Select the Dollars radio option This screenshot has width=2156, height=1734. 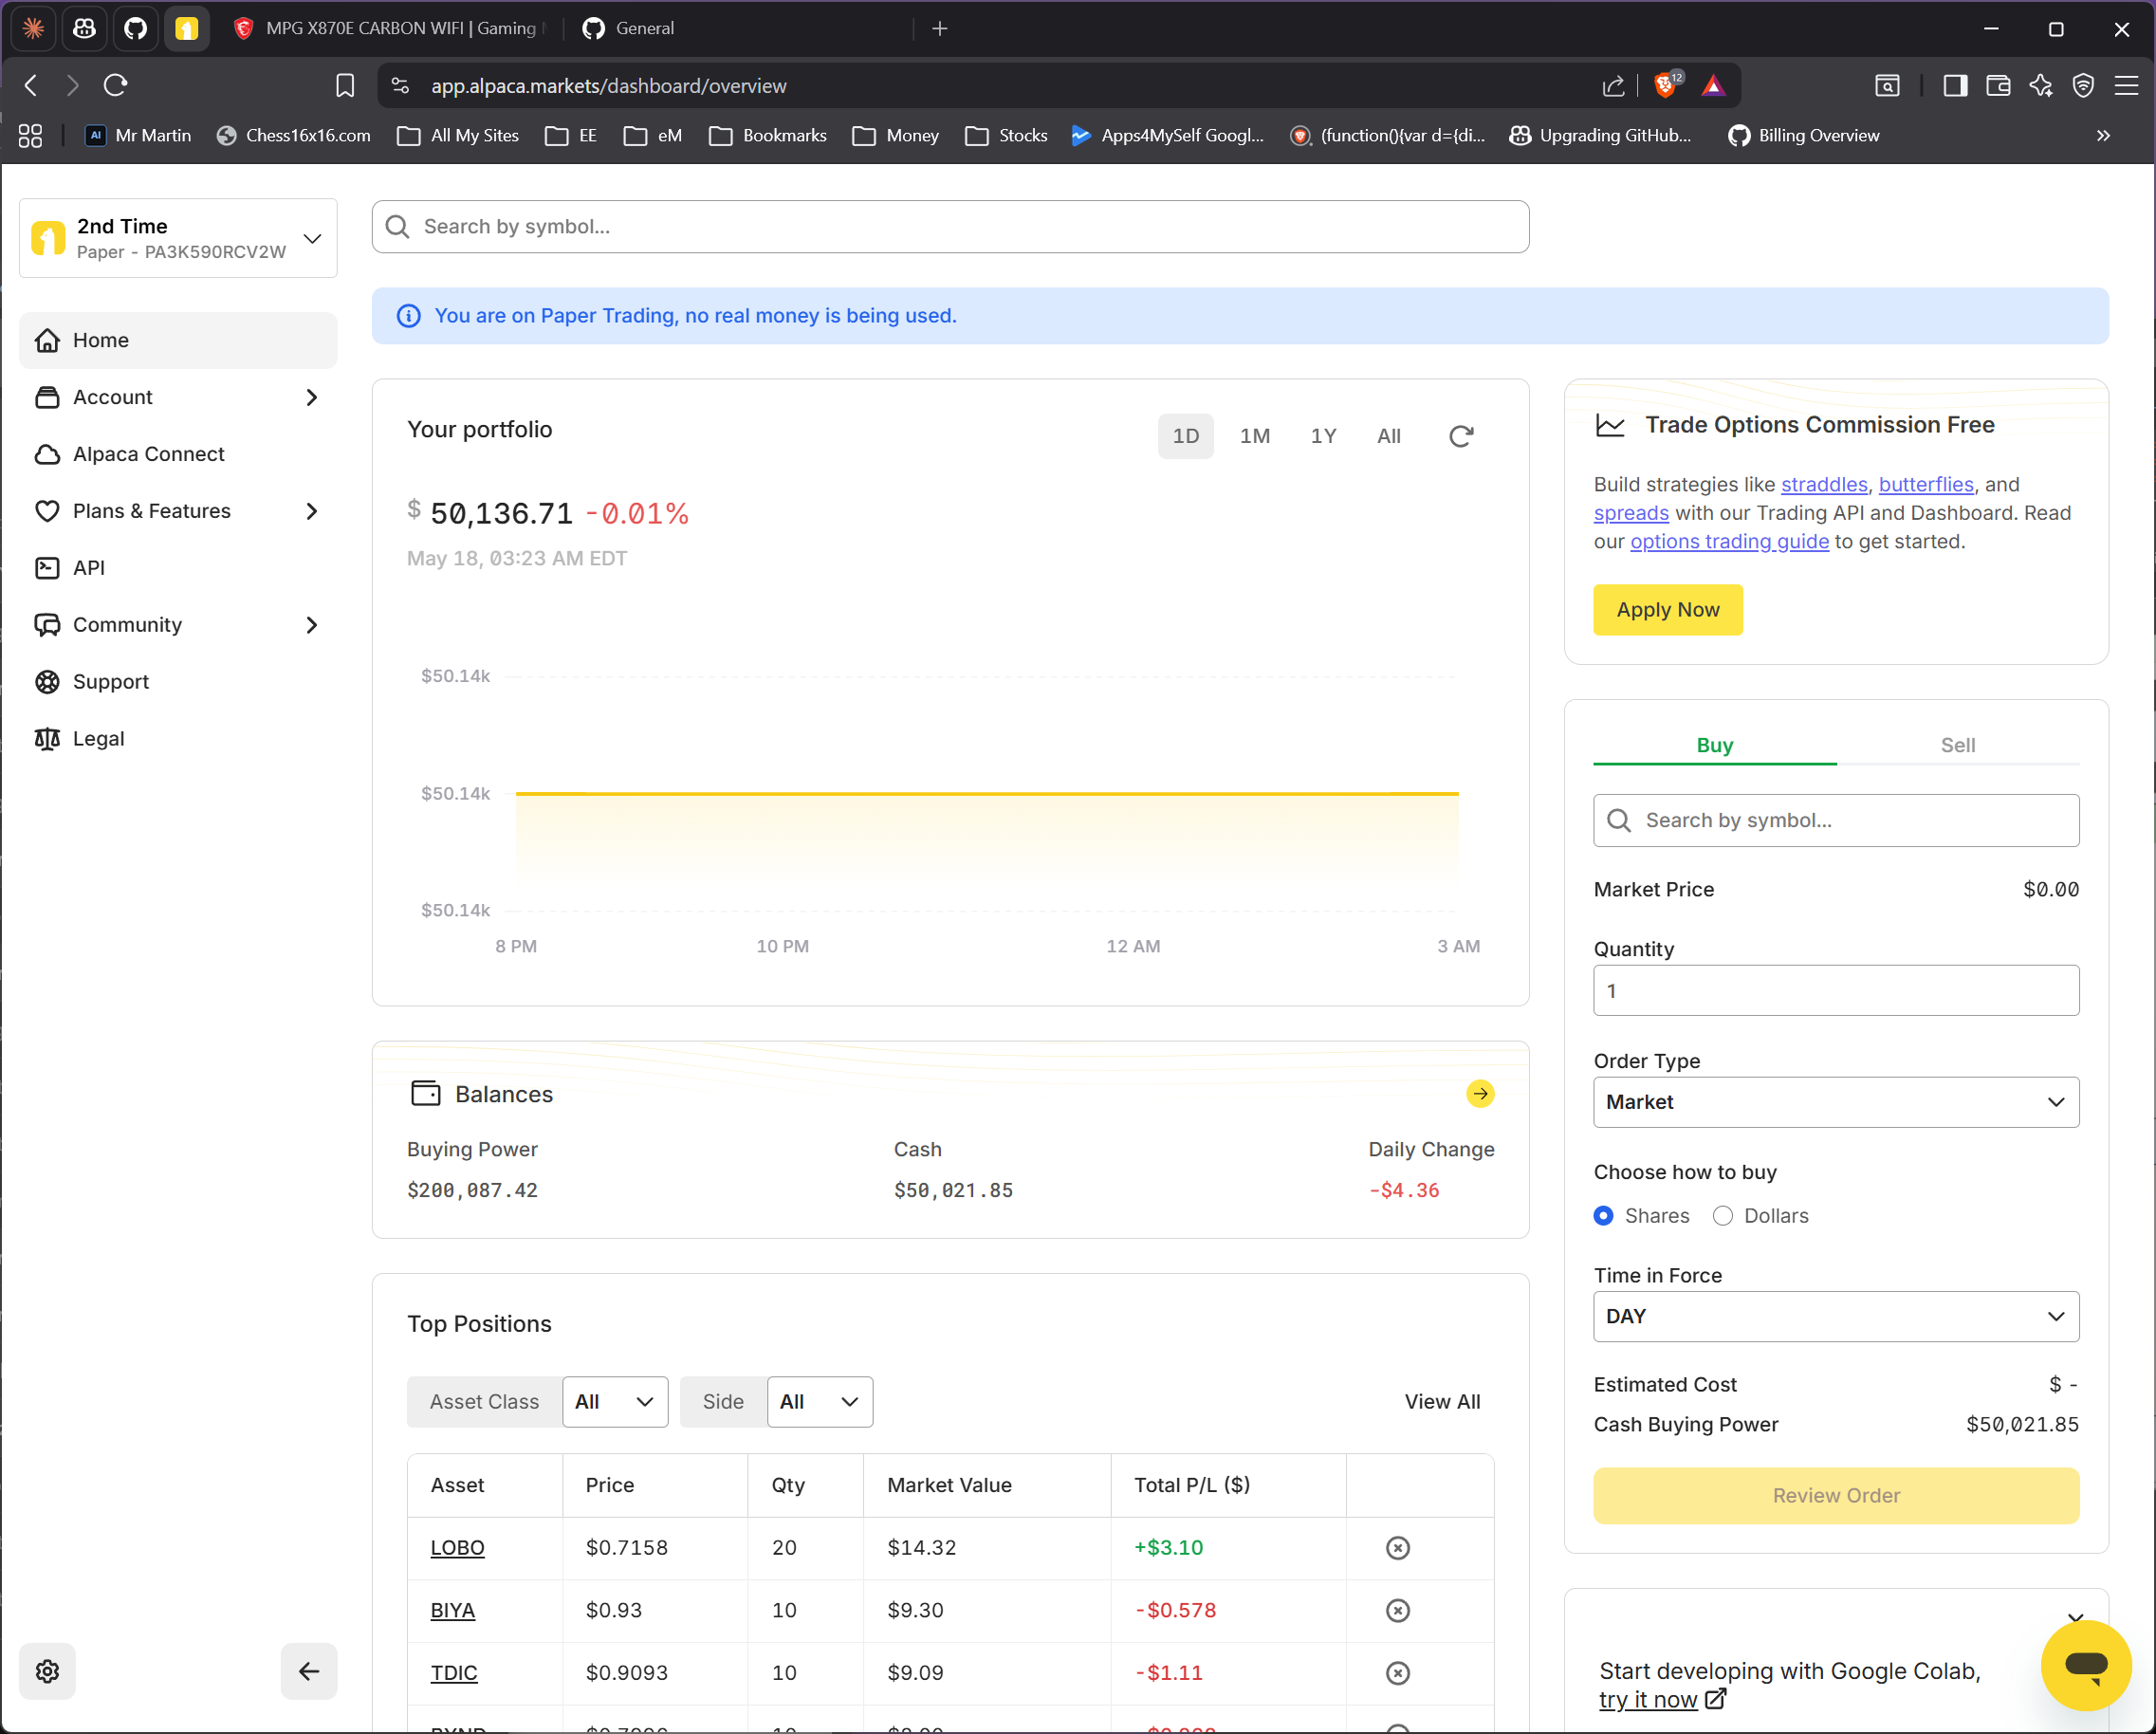coord(1722,1215)
